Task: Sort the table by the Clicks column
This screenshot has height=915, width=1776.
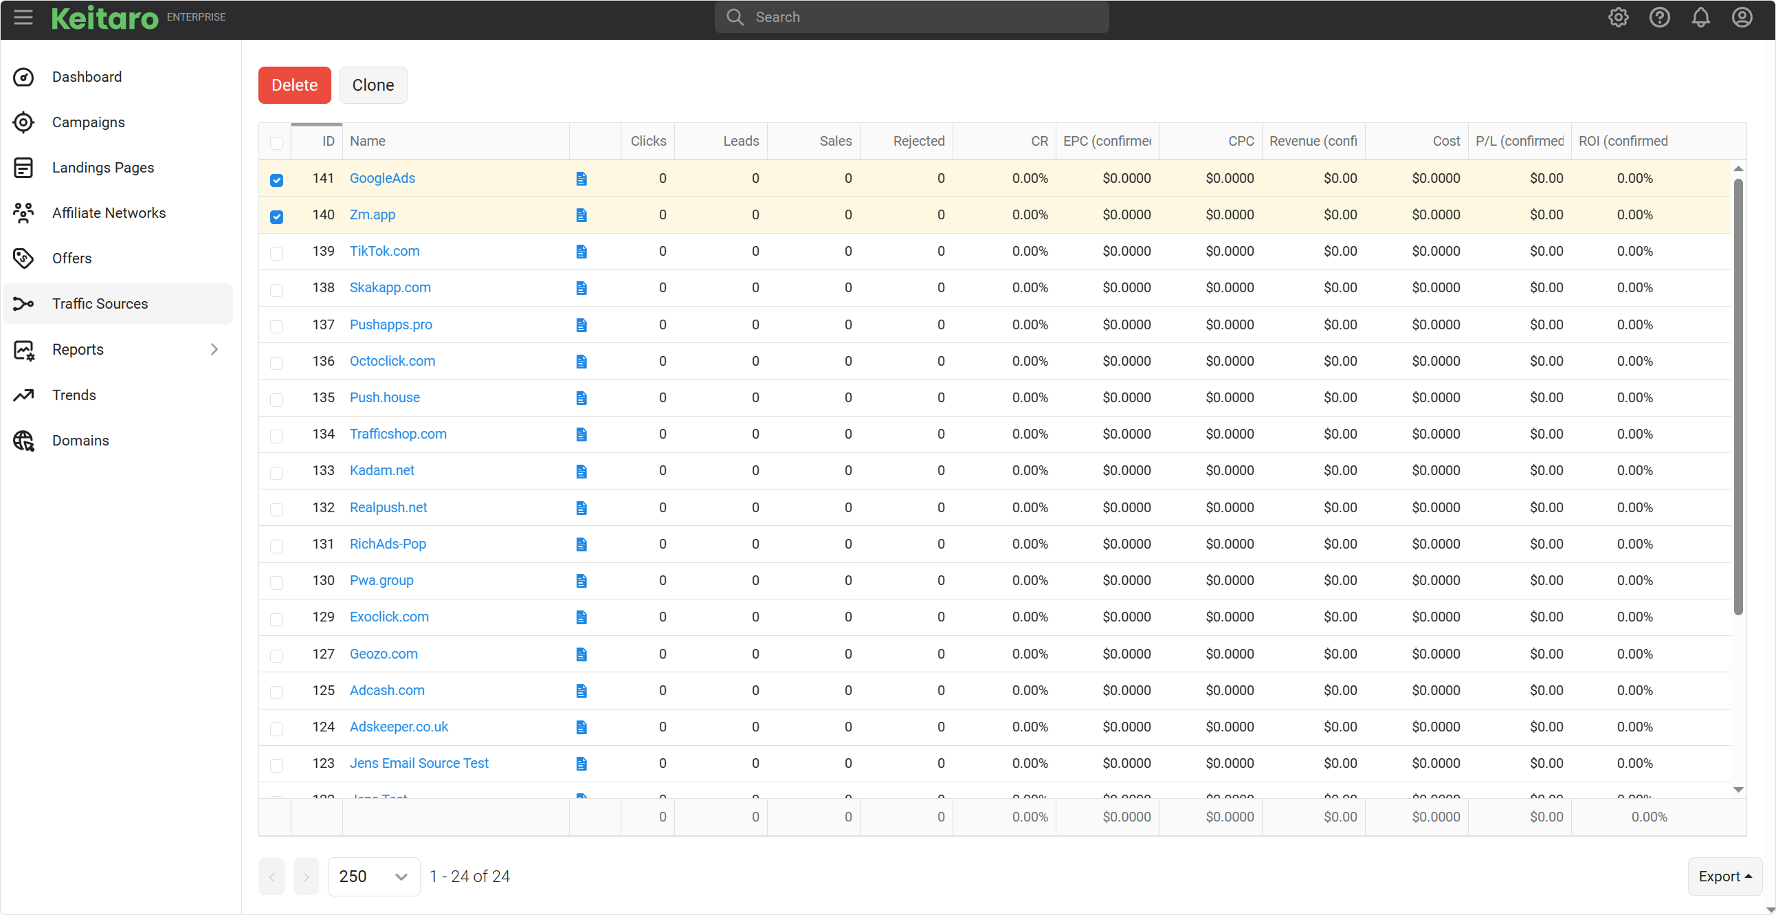Action: pos(647,141)
